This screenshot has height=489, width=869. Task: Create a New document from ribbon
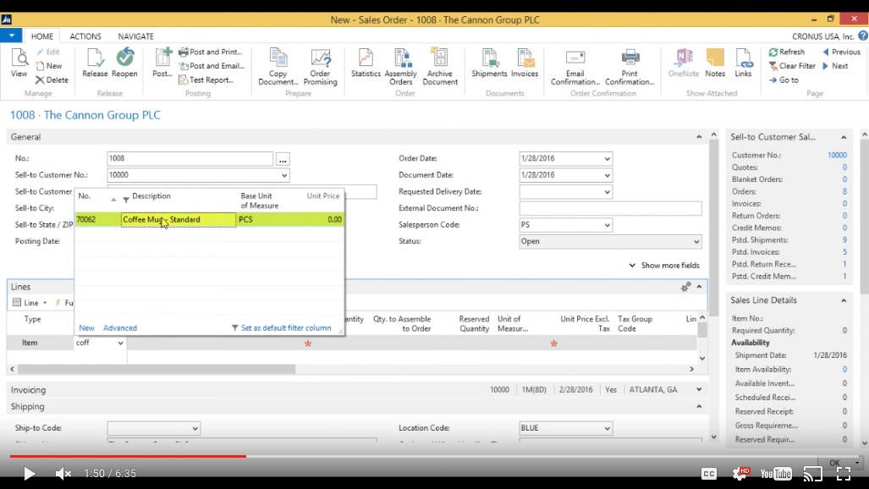coord(49,65)
